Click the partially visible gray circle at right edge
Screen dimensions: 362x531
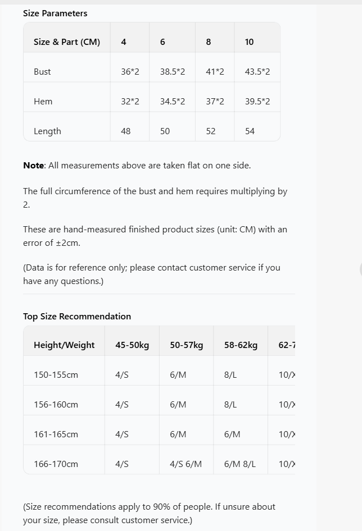pyautogui.click(x=360, y=268)
